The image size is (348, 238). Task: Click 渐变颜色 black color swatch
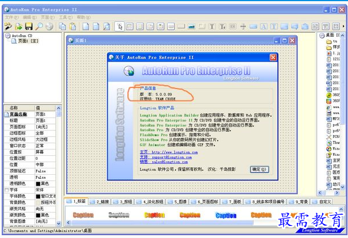38,215
